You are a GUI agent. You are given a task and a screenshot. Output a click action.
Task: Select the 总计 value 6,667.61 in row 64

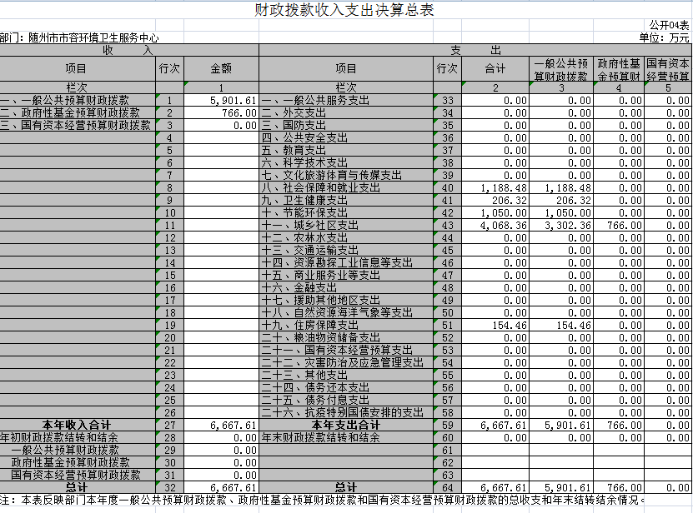pyautogui.click(x=495, y=488)
